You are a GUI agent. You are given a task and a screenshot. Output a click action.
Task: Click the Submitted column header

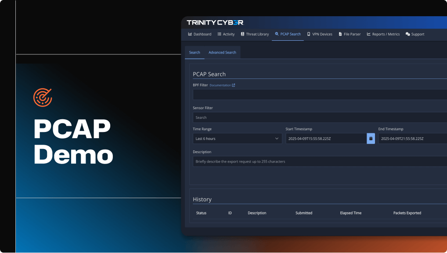coord(304,213)
